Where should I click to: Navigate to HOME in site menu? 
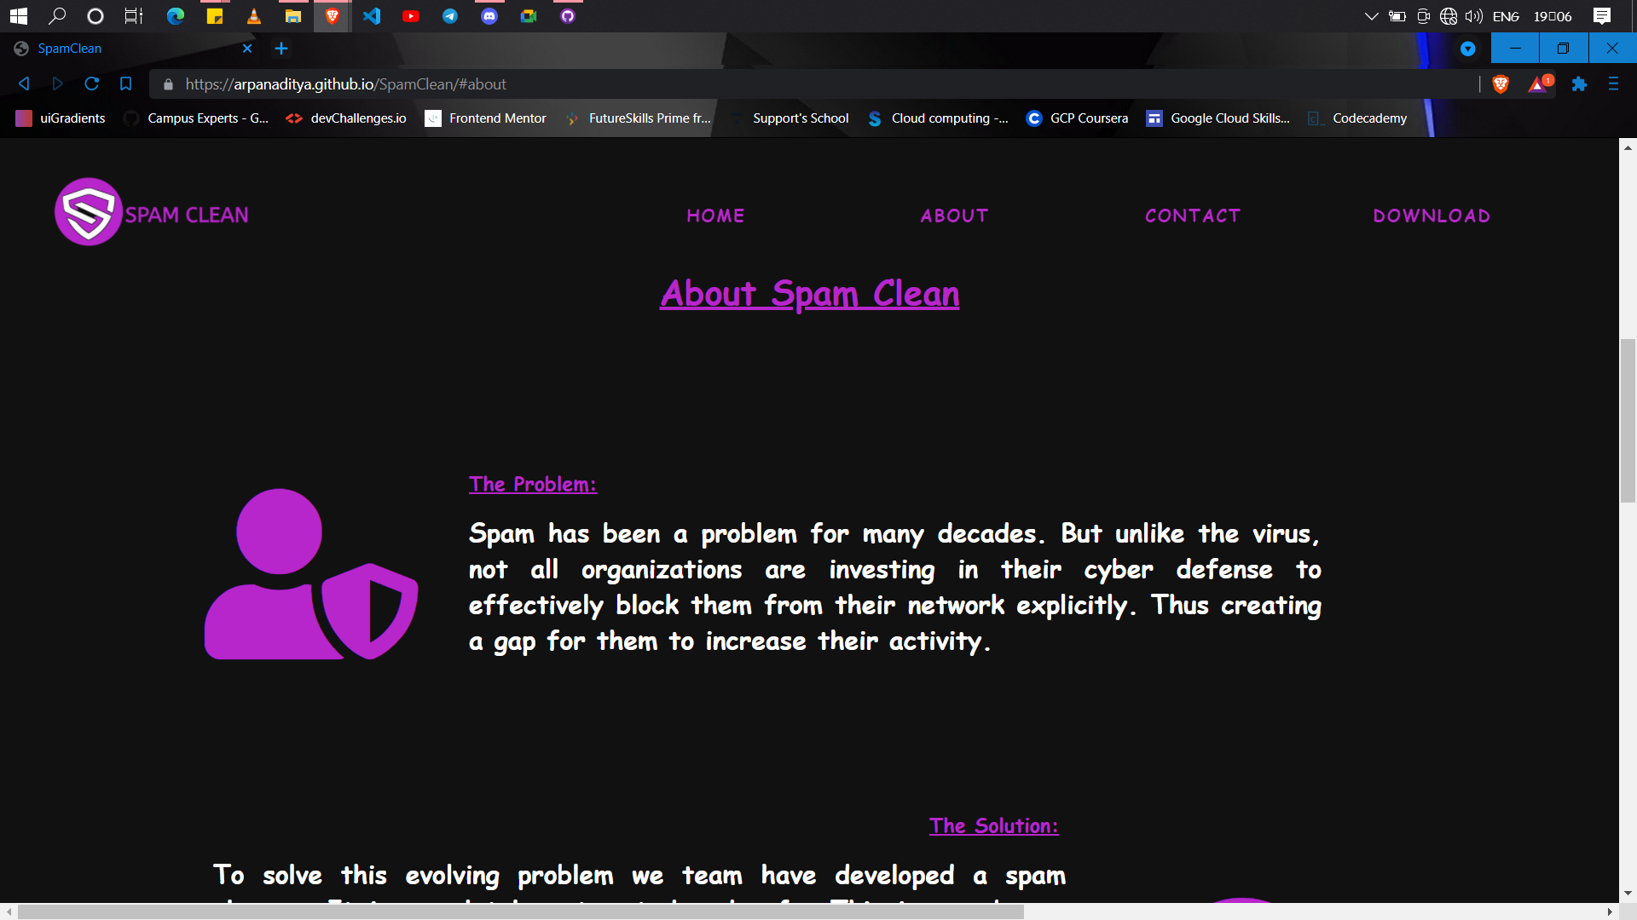click(x=715, y=216)
